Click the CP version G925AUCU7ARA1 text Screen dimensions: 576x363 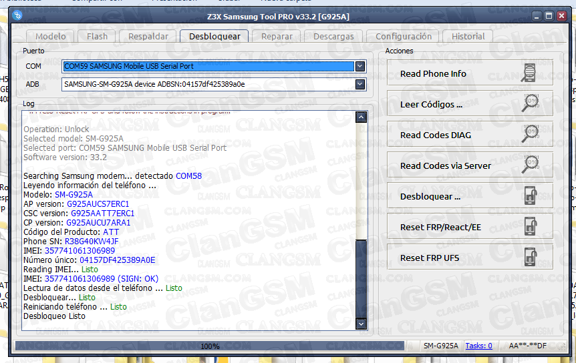(77, 223)
